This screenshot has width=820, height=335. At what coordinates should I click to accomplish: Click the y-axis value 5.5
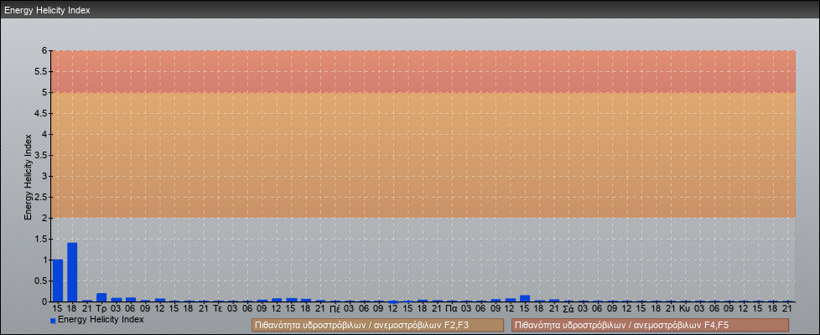[x=41, y=71]
